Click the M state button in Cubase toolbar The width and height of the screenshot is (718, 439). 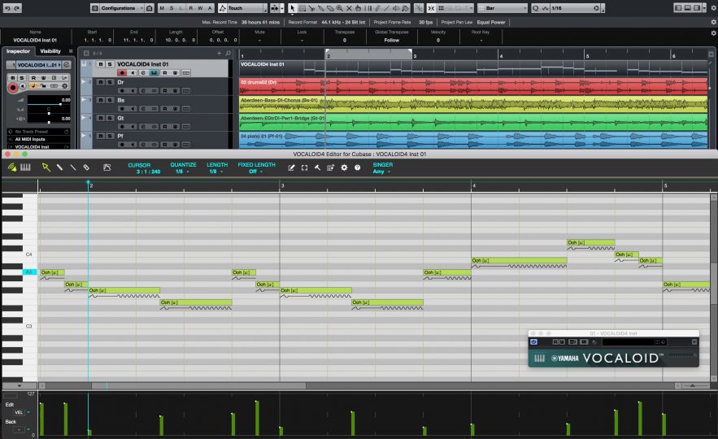(162, 8)
